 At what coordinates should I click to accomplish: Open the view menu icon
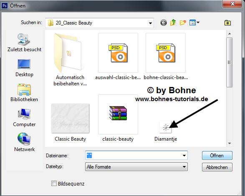pyautogui.click(x=194, y=23)
